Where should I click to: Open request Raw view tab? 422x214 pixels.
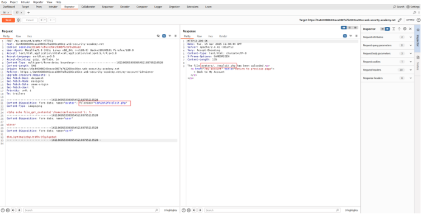click(x=18, y=36)
